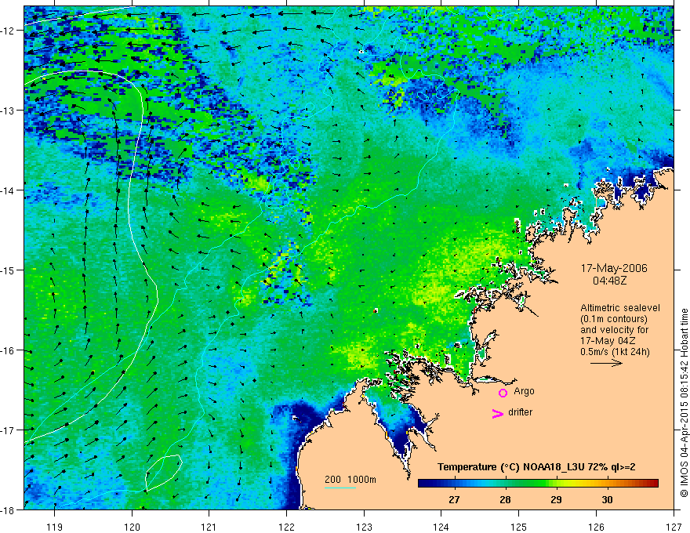
Task: Click the '04:48Z' time text
Action: [x=609, y=280]
